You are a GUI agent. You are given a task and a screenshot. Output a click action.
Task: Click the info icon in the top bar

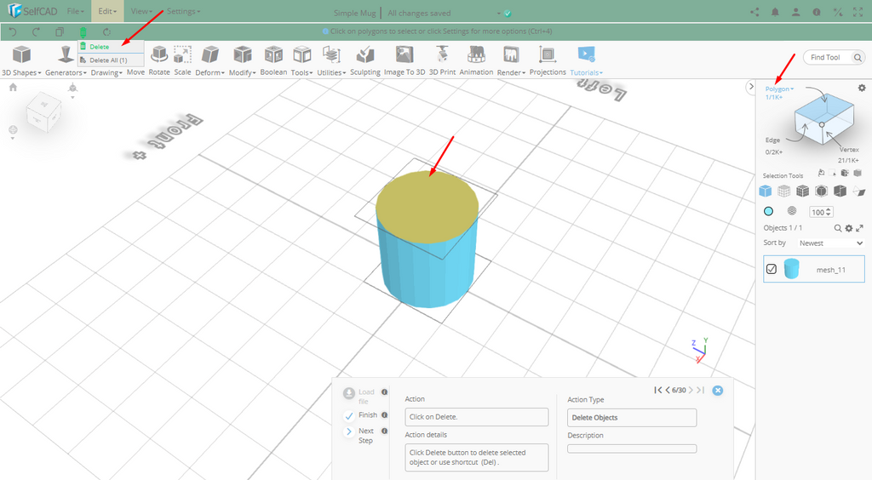tap(817, 12)
